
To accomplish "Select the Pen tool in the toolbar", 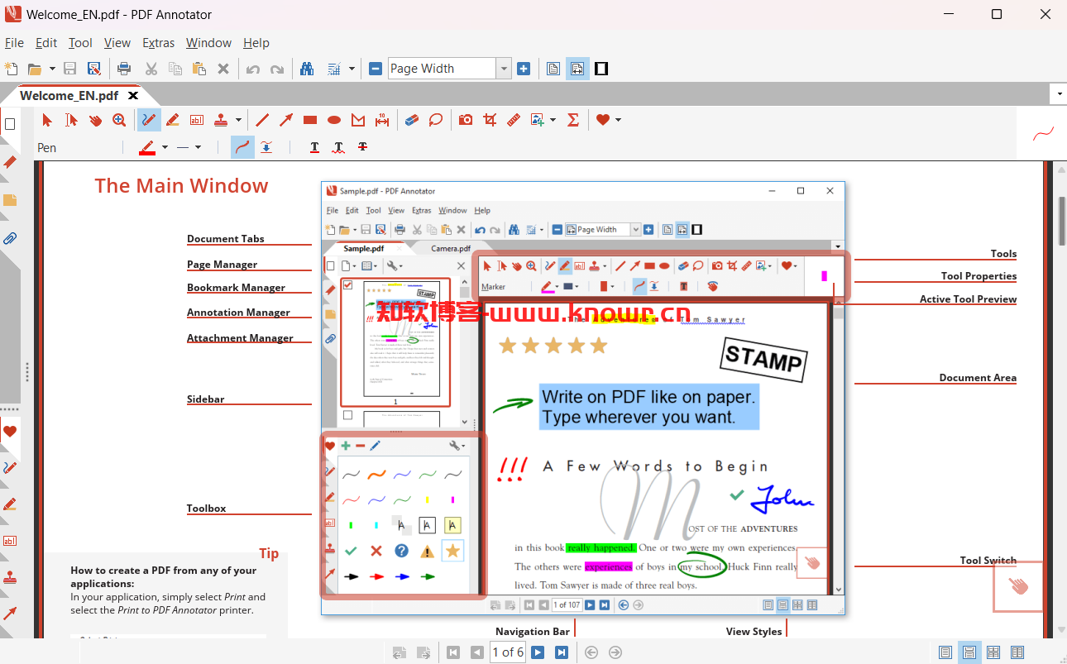I will [149, 120].
